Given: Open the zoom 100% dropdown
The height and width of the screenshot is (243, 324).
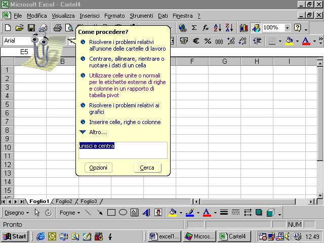Looking at the screenshot, I should coord(287,28).
